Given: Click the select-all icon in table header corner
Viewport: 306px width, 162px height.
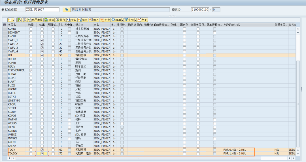Looking at the screenshot, I should pyautogui.click(x=5, y=25).
